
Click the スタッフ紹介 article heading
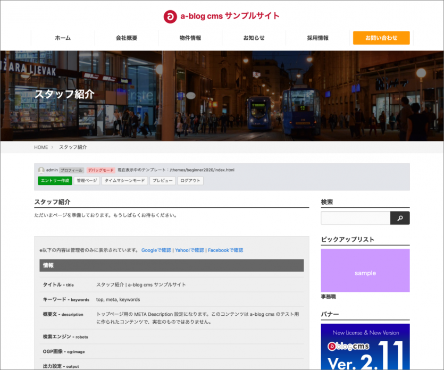pos(53,202)
